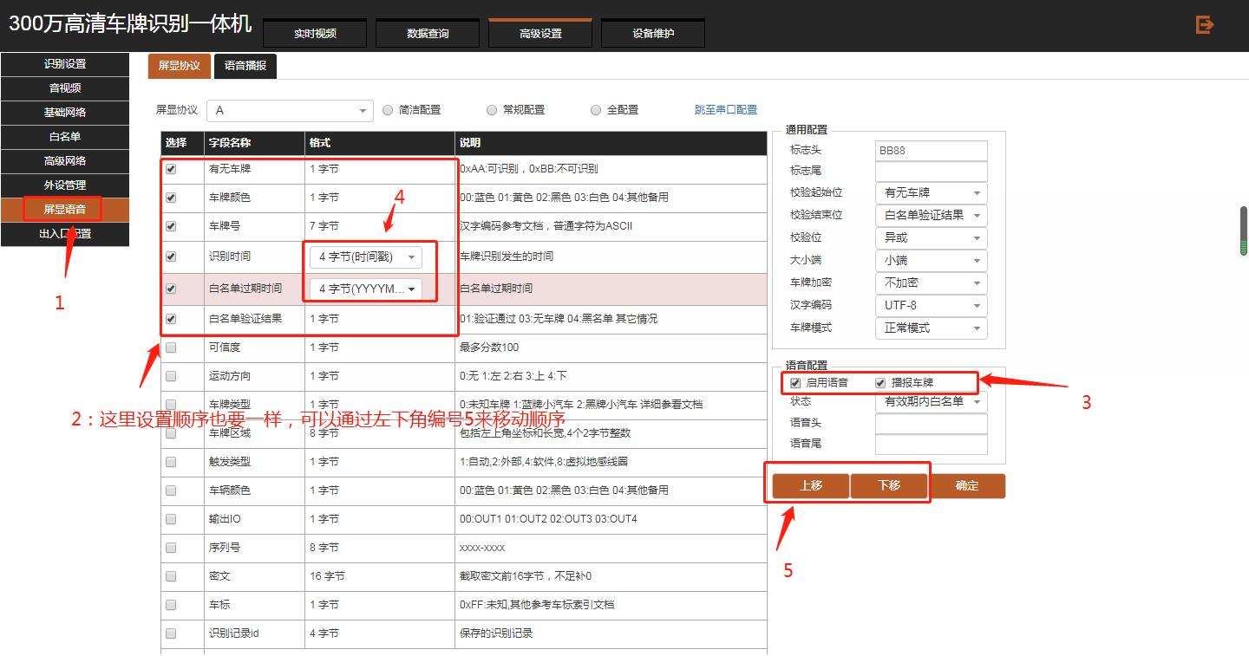Click the logout icon in the header
1249x656 pixels.
(1204, 25)
